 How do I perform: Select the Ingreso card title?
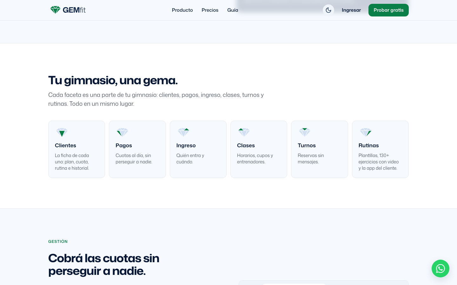point(186,145)
